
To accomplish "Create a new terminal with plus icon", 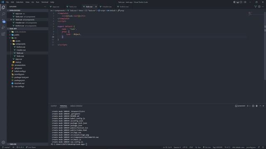I will [x=248, y=106].
